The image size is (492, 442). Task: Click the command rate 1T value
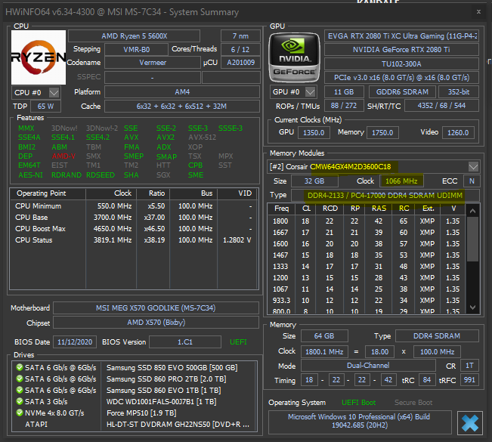click(469, 366)
